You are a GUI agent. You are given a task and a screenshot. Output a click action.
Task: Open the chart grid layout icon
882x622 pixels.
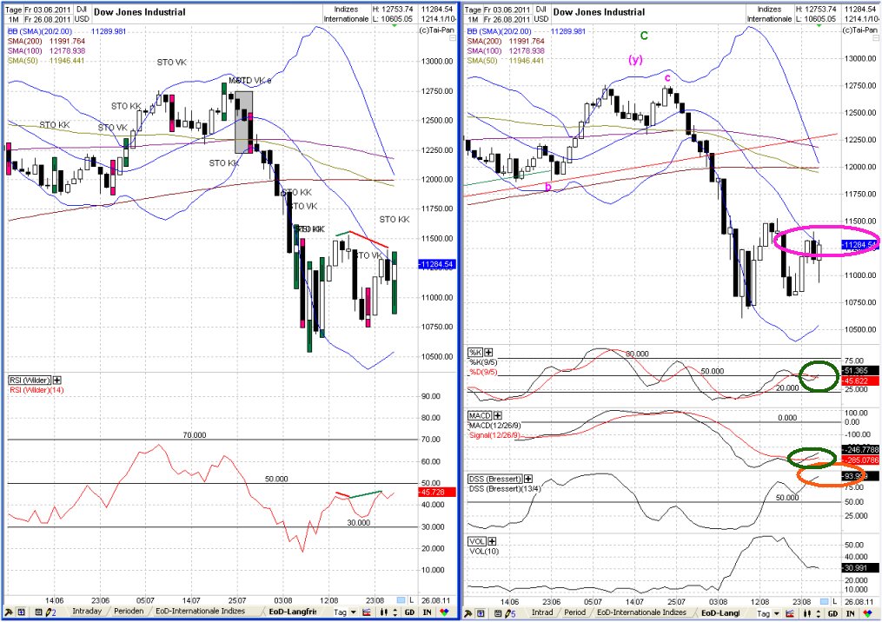click(x=20, y=613)
